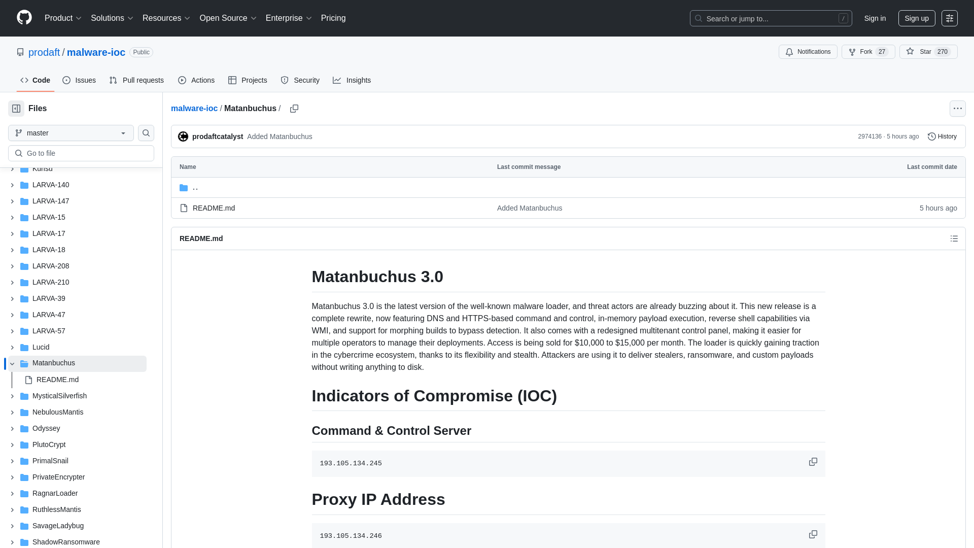Copy the Matanbuchus path to clipboard

[x=294, y=109]
